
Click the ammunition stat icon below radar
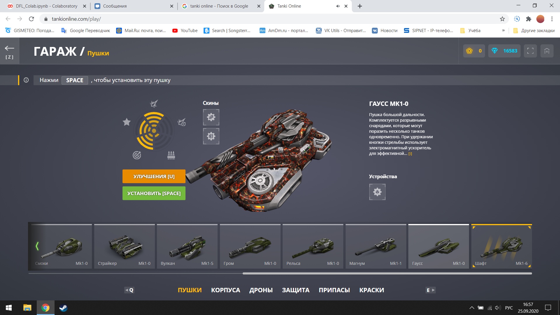pos(171,155)
